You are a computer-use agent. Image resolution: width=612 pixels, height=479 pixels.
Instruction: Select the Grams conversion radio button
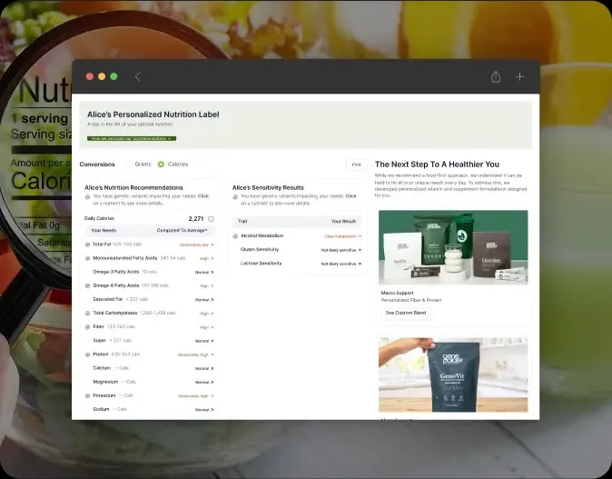point(128,165)
